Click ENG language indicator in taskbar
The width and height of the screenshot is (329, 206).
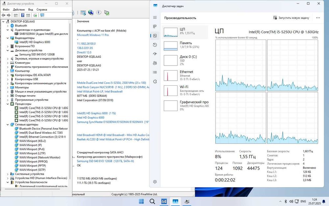tap(303, 201)
